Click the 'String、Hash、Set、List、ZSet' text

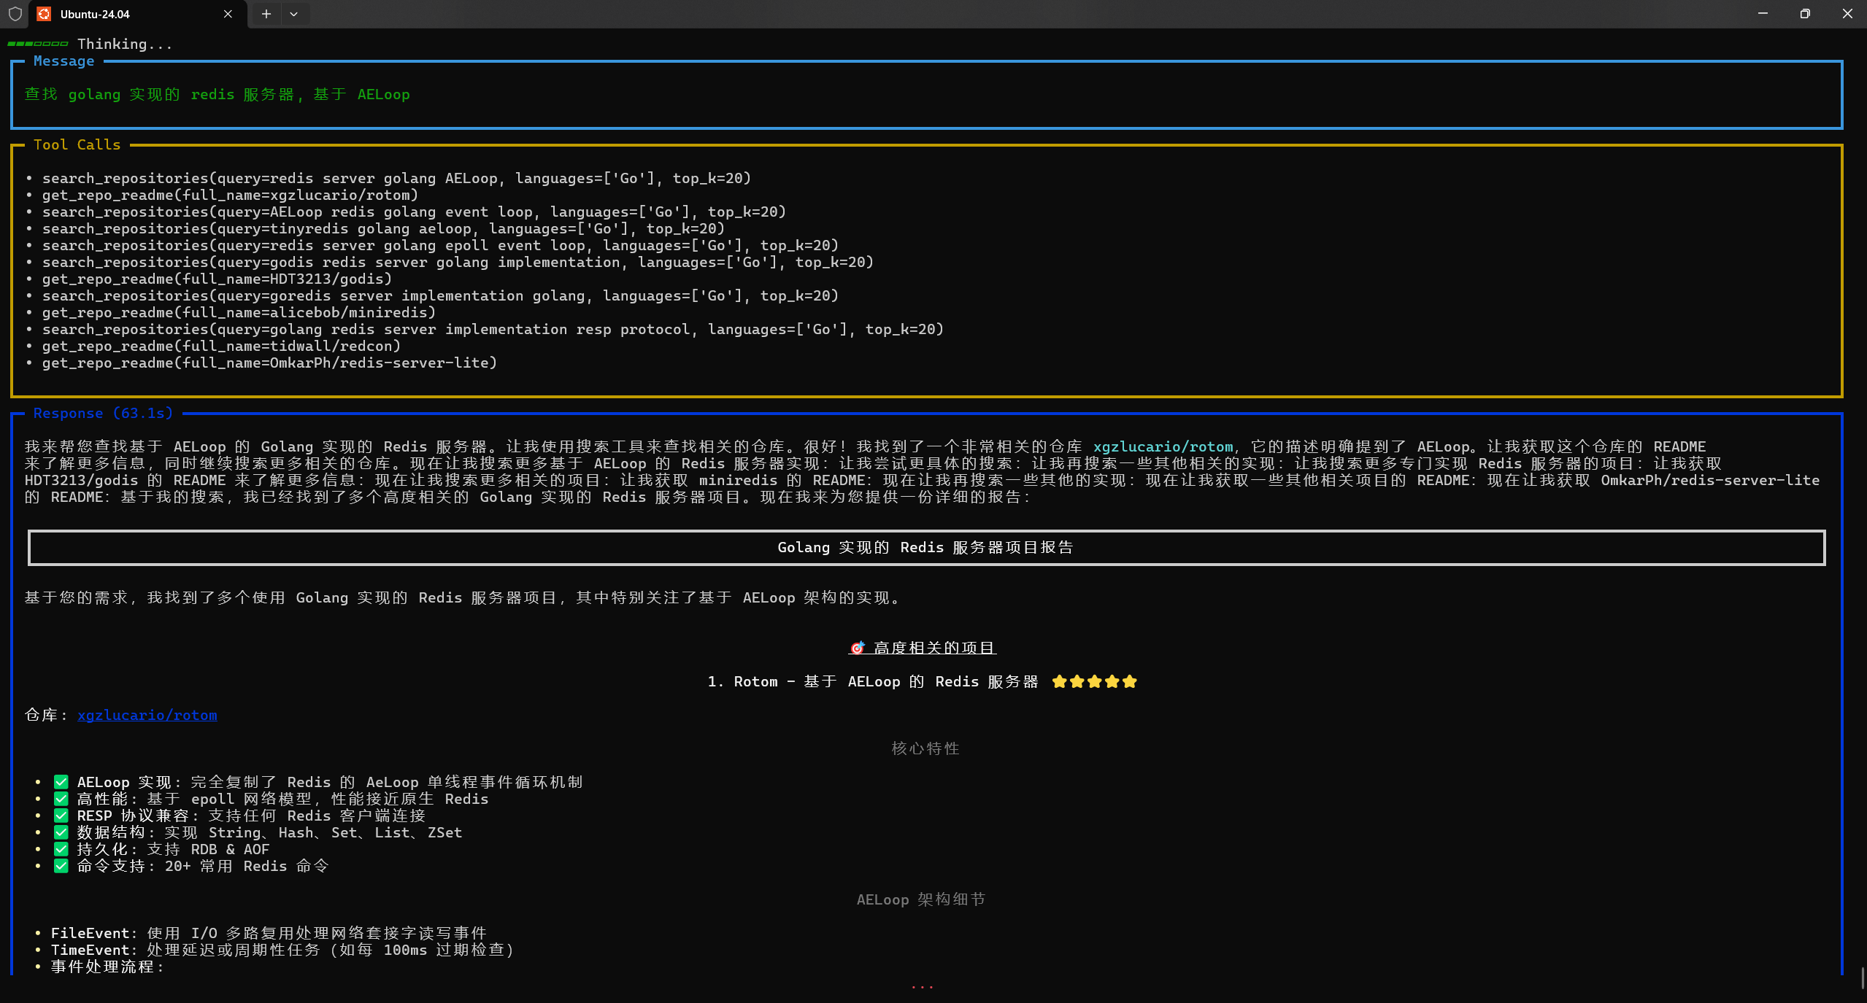[x=336, y=833]
